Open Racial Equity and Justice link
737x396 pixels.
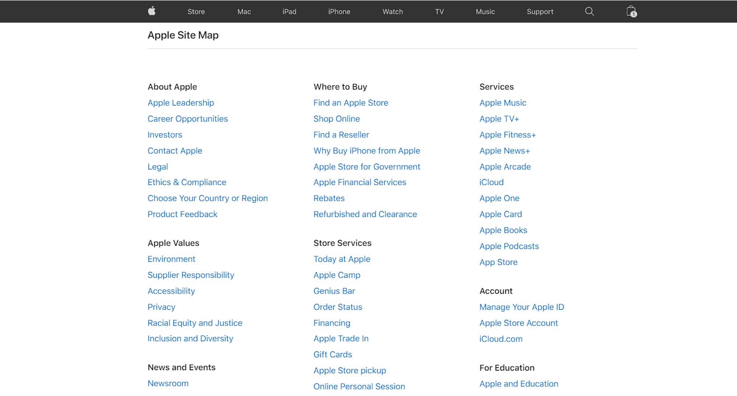pos(195,323)
